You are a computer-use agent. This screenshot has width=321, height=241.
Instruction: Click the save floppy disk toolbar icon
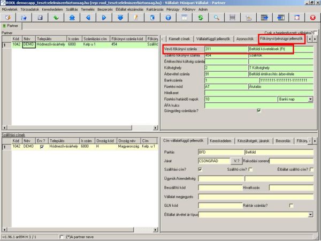click(x=40, y=18)
